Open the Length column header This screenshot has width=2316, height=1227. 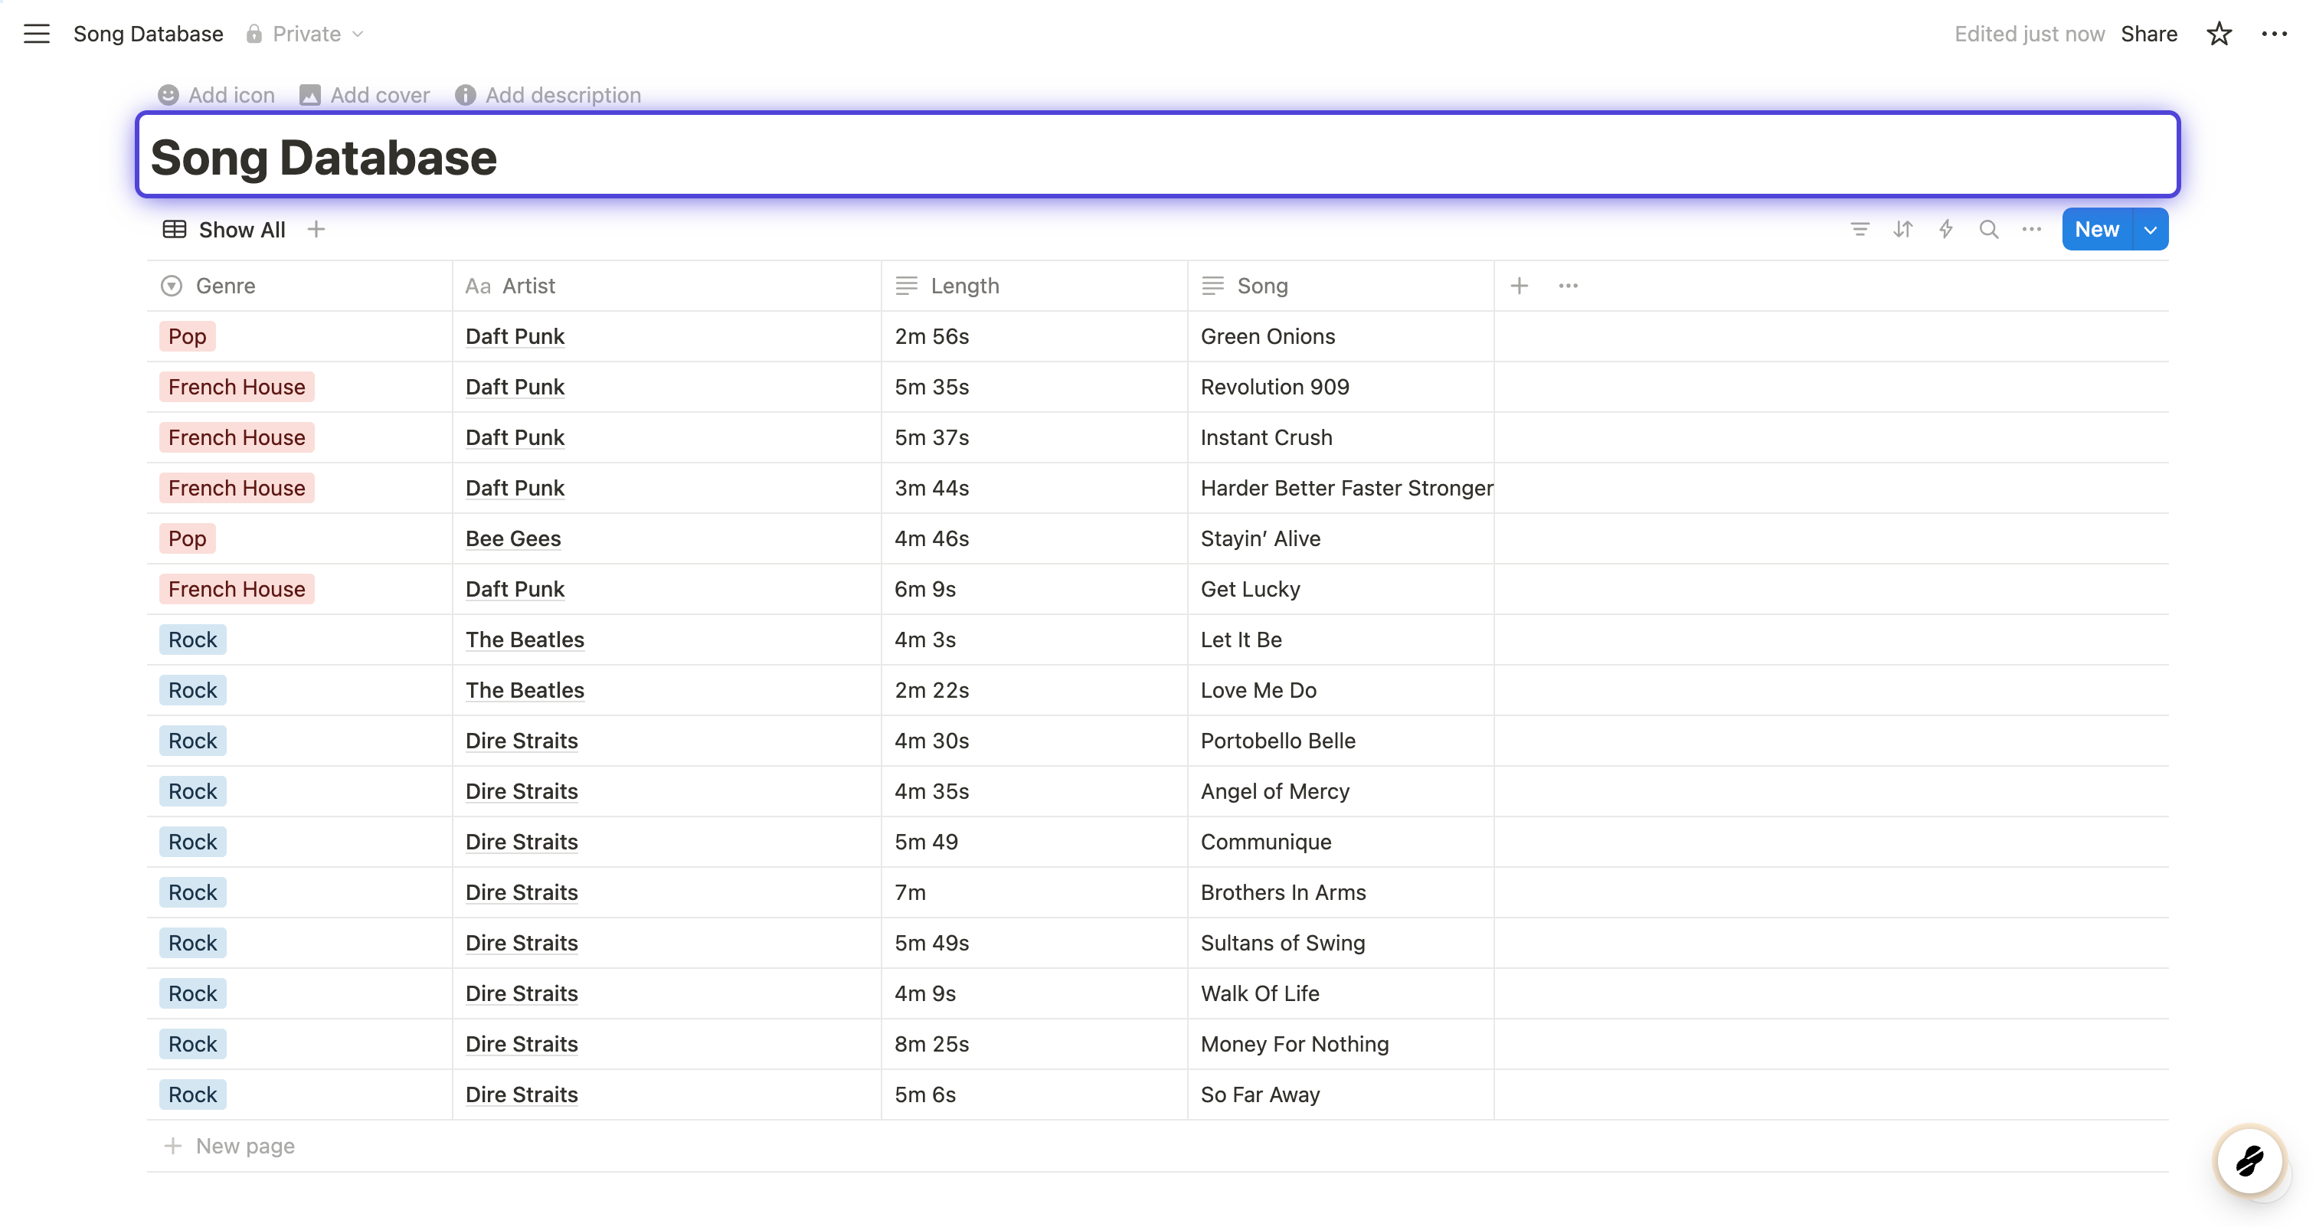point(963,286)
